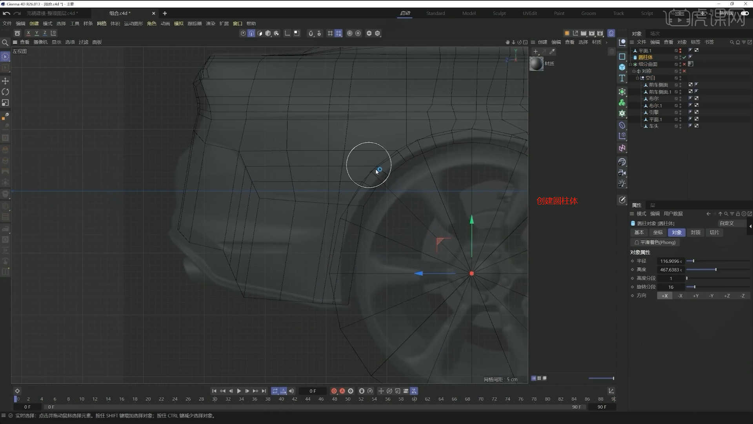Toggle Enable Snap icon in top toolbar
The height and width of the screenshot is (424, 753).
pos(311,33)
